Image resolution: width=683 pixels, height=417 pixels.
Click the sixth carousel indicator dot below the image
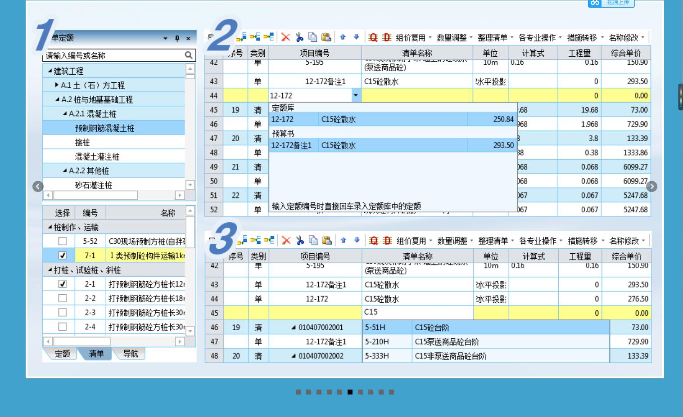pos(350,392)
